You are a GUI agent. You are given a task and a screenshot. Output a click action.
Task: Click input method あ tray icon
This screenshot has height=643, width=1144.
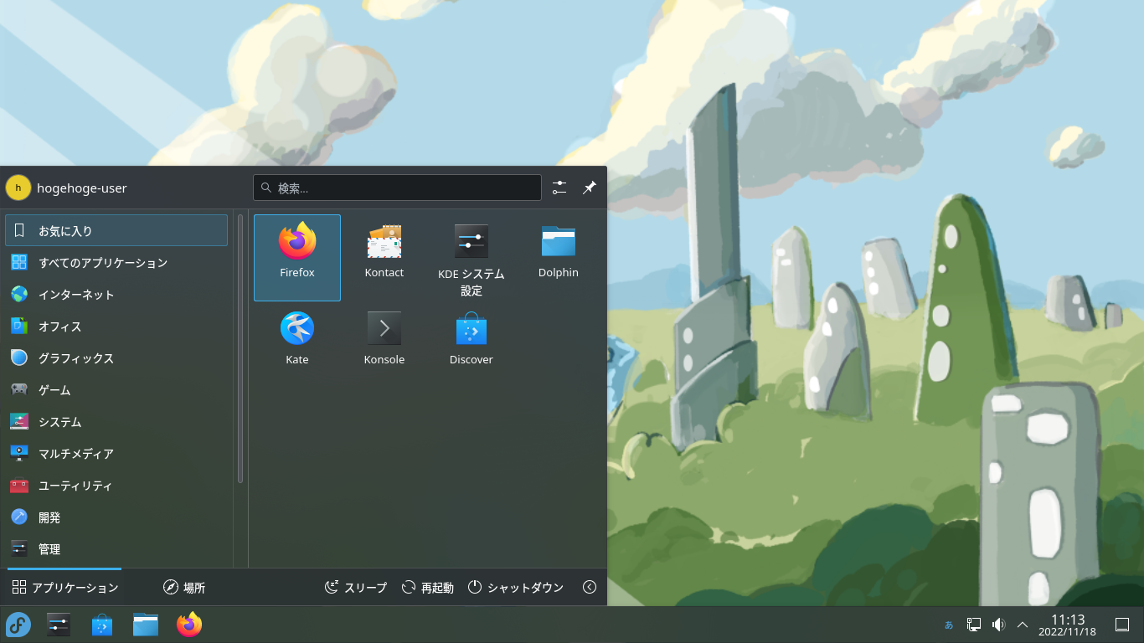(x=949, y=625)
